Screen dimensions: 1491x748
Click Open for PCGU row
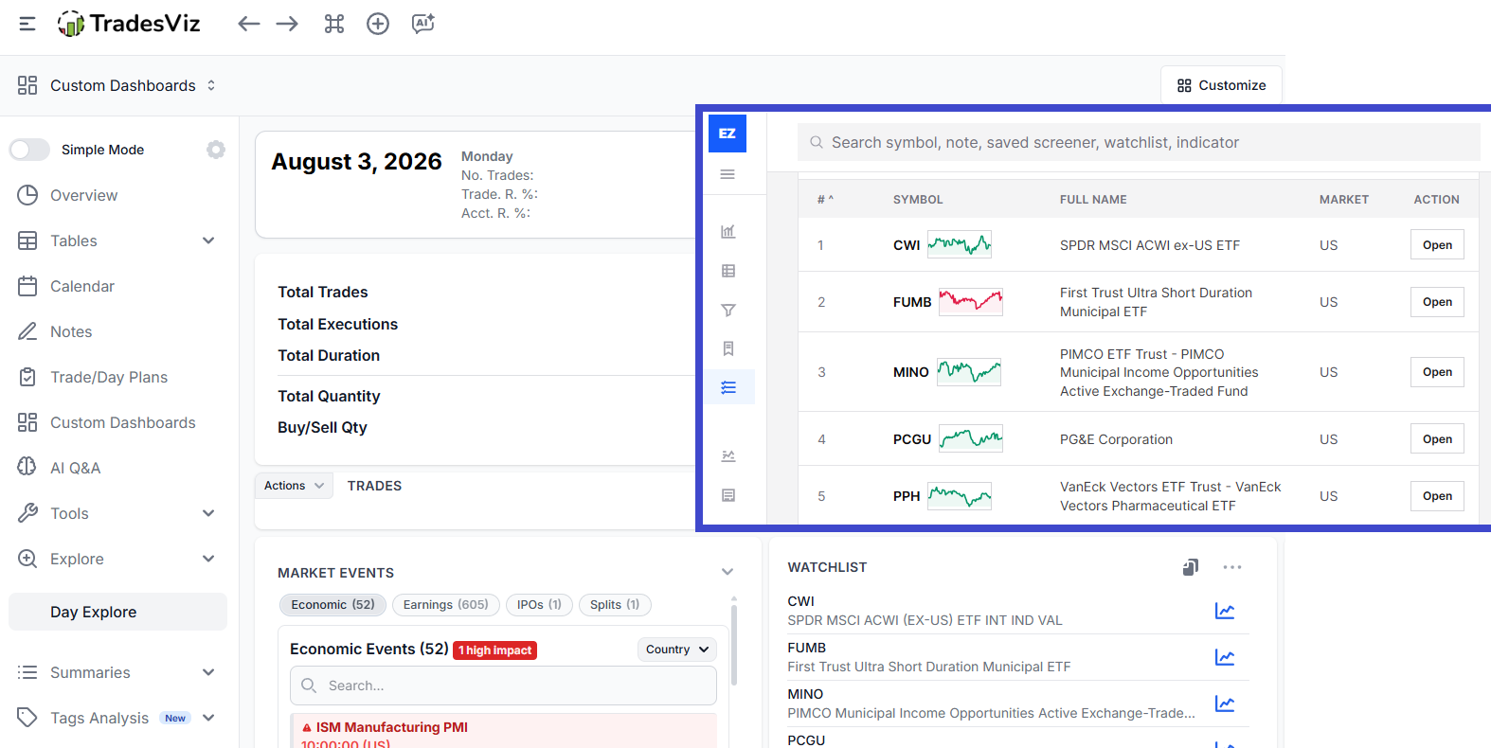pos(1437,439)
